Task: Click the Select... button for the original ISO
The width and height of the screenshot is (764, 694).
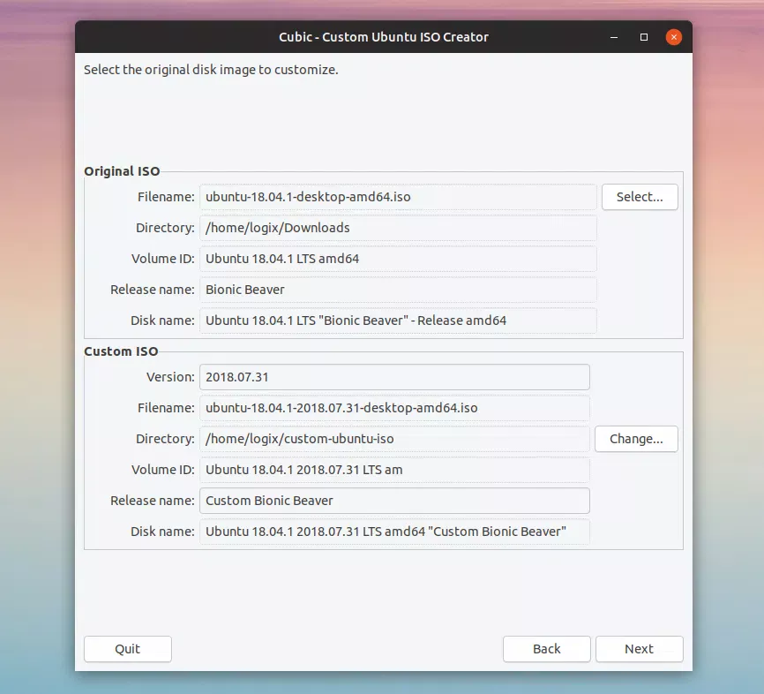Action: click(640, 197)
